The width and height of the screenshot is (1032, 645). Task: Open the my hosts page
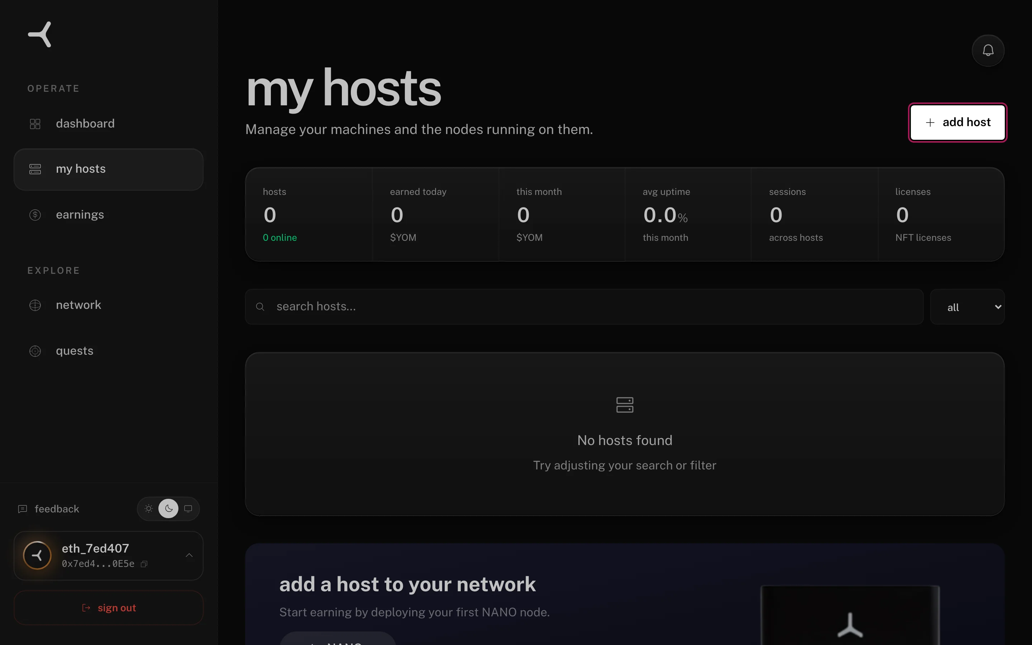109,169
